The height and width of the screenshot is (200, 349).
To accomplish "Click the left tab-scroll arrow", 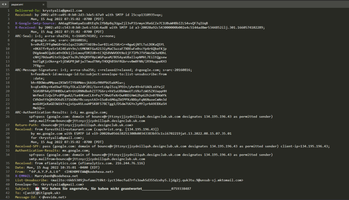I will tap(2, 4).
